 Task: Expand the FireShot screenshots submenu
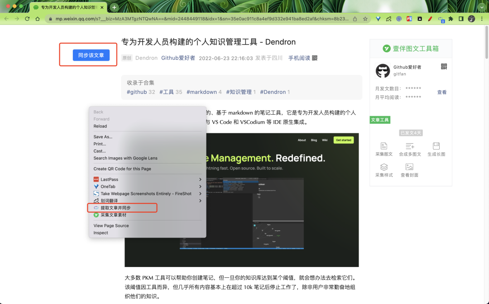(201, 193)
